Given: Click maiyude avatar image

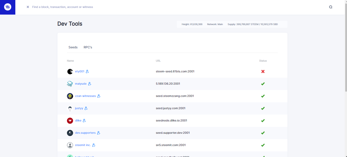Looking at the screenshot, I should [70, 84].
